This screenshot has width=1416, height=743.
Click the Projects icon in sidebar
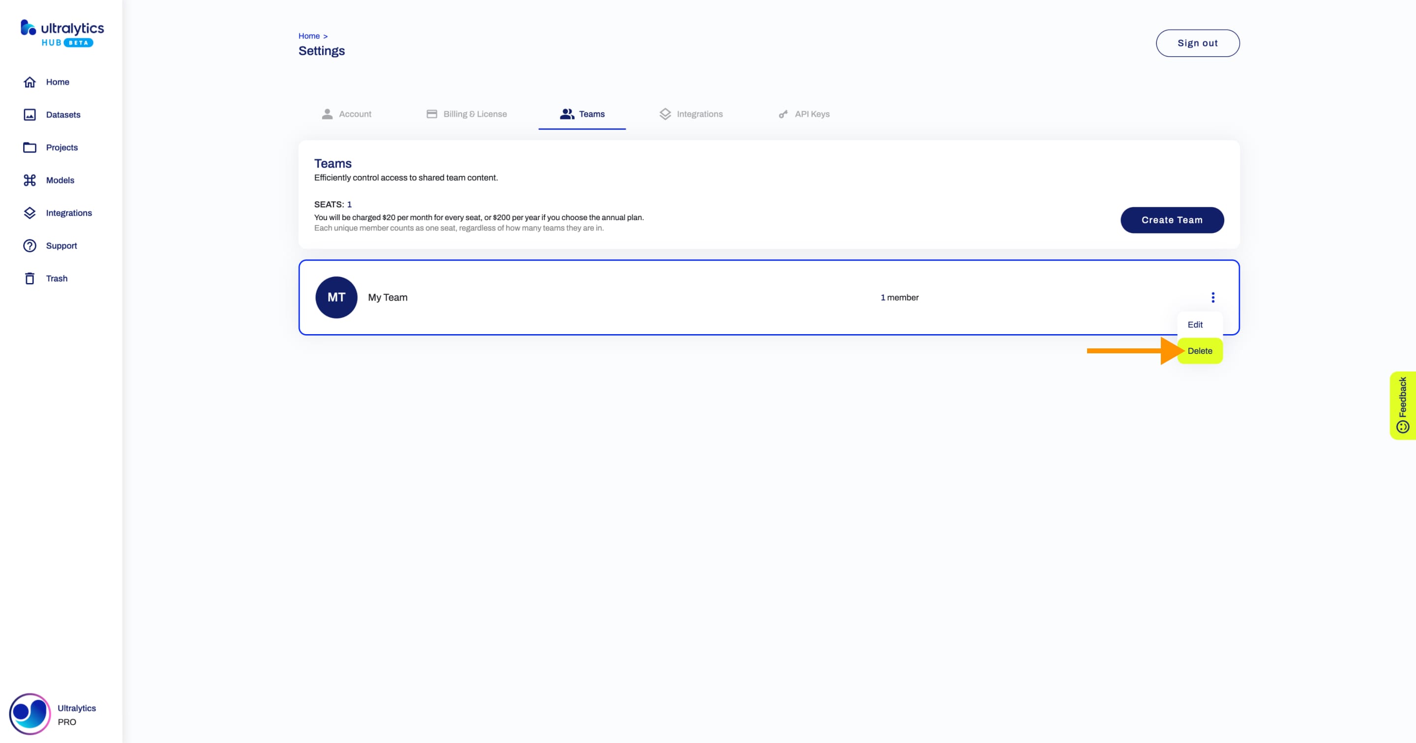[28, 147]
